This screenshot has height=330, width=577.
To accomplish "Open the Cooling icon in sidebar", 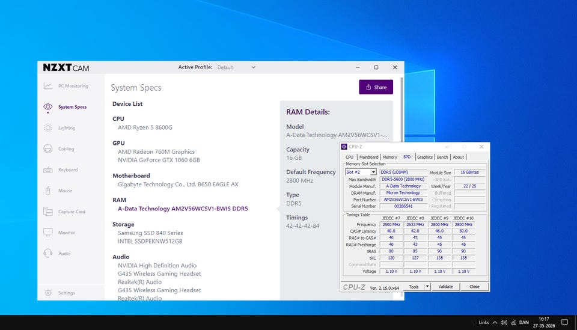I will pyautogui.click(x=48, y=148).
